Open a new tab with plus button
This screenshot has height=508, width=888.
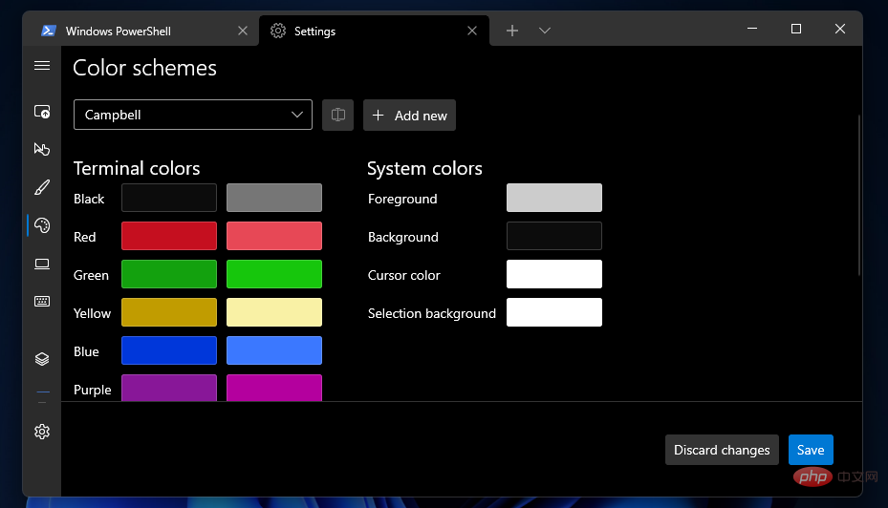coord(512,31)
